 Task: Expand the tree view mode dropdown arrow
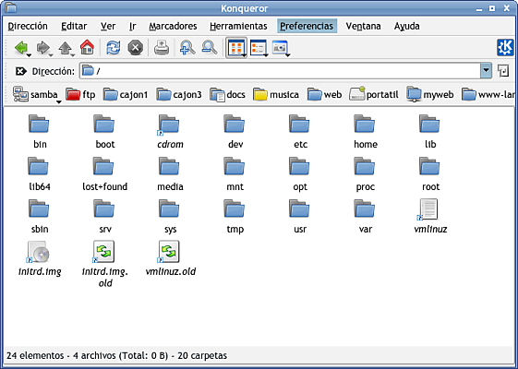[266, 55]
